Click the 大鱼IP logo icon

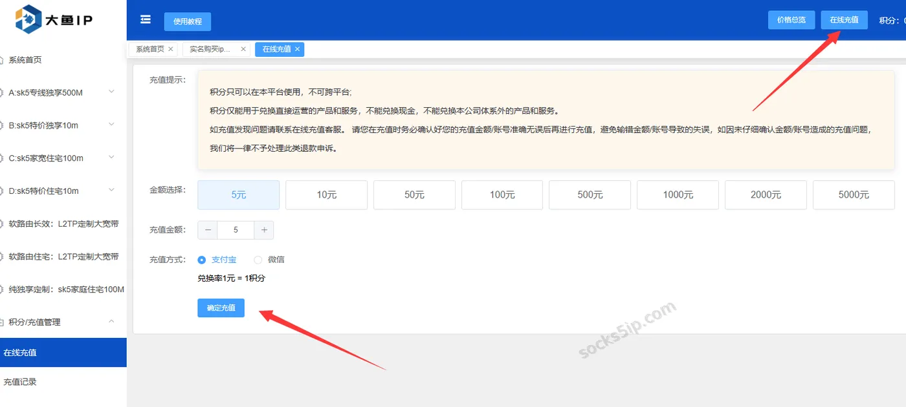point(28,19)
